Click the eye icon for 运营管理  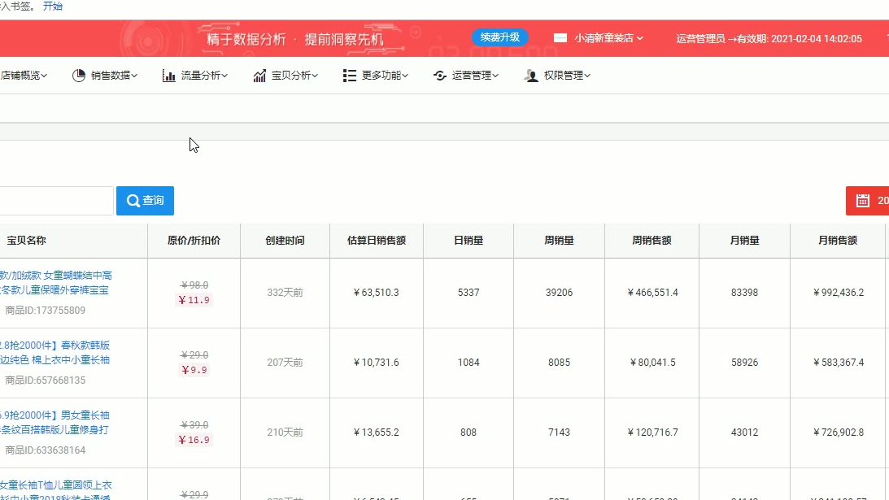pos(440,76)
